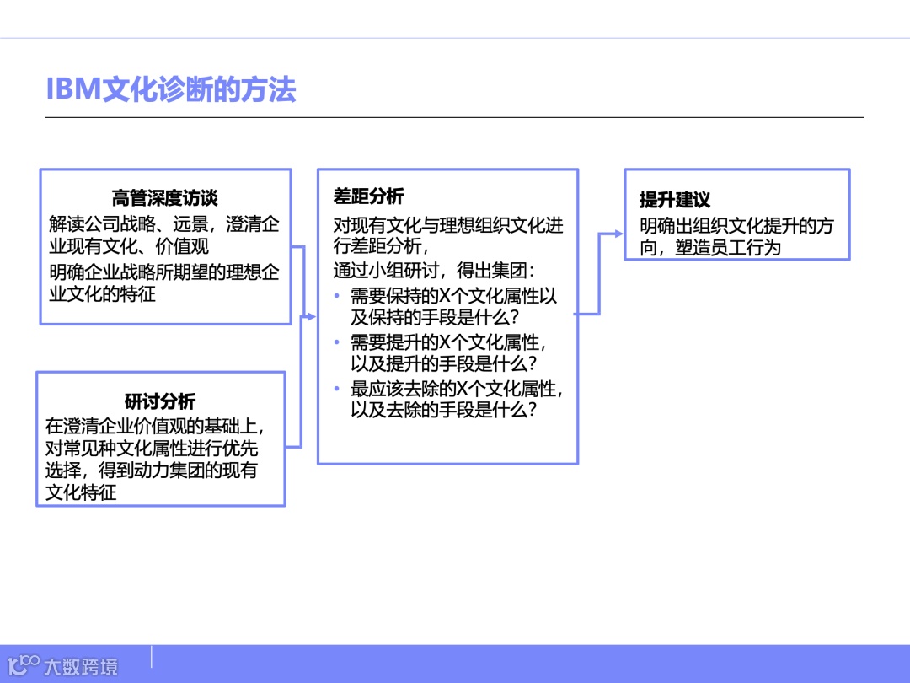This screenshot has height=683, width=910.
Task: Click the '大数跨境' logo in footer
Action: (62, 665)
